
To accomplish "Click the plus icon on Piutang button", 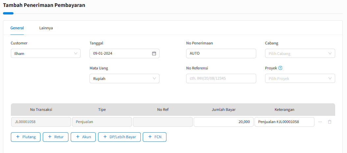I will click(18, 137).
